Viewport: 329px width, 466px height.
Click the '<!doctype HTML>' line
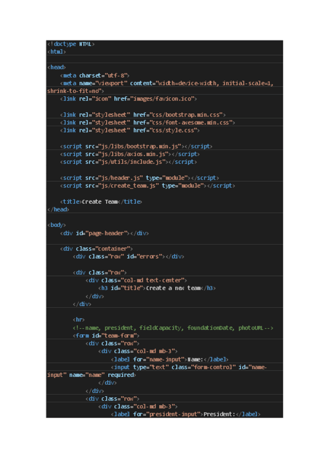[x=71, y=44]
